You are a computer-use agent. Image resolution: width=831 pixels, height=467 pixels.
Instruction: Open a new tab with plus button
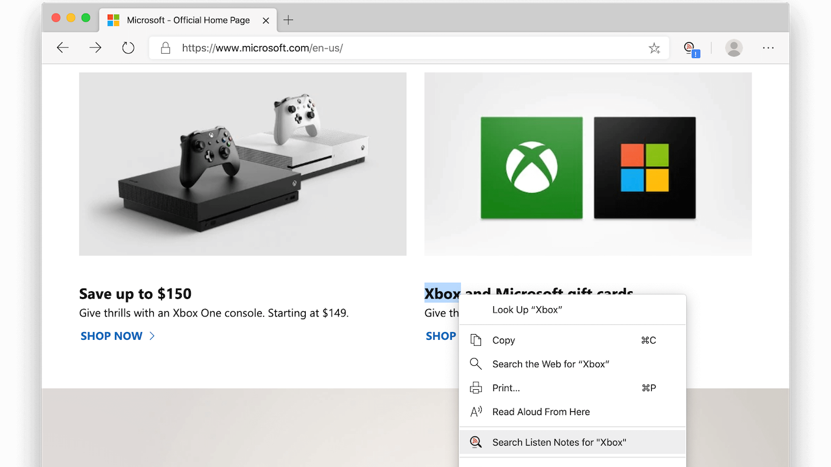[288, 20]
